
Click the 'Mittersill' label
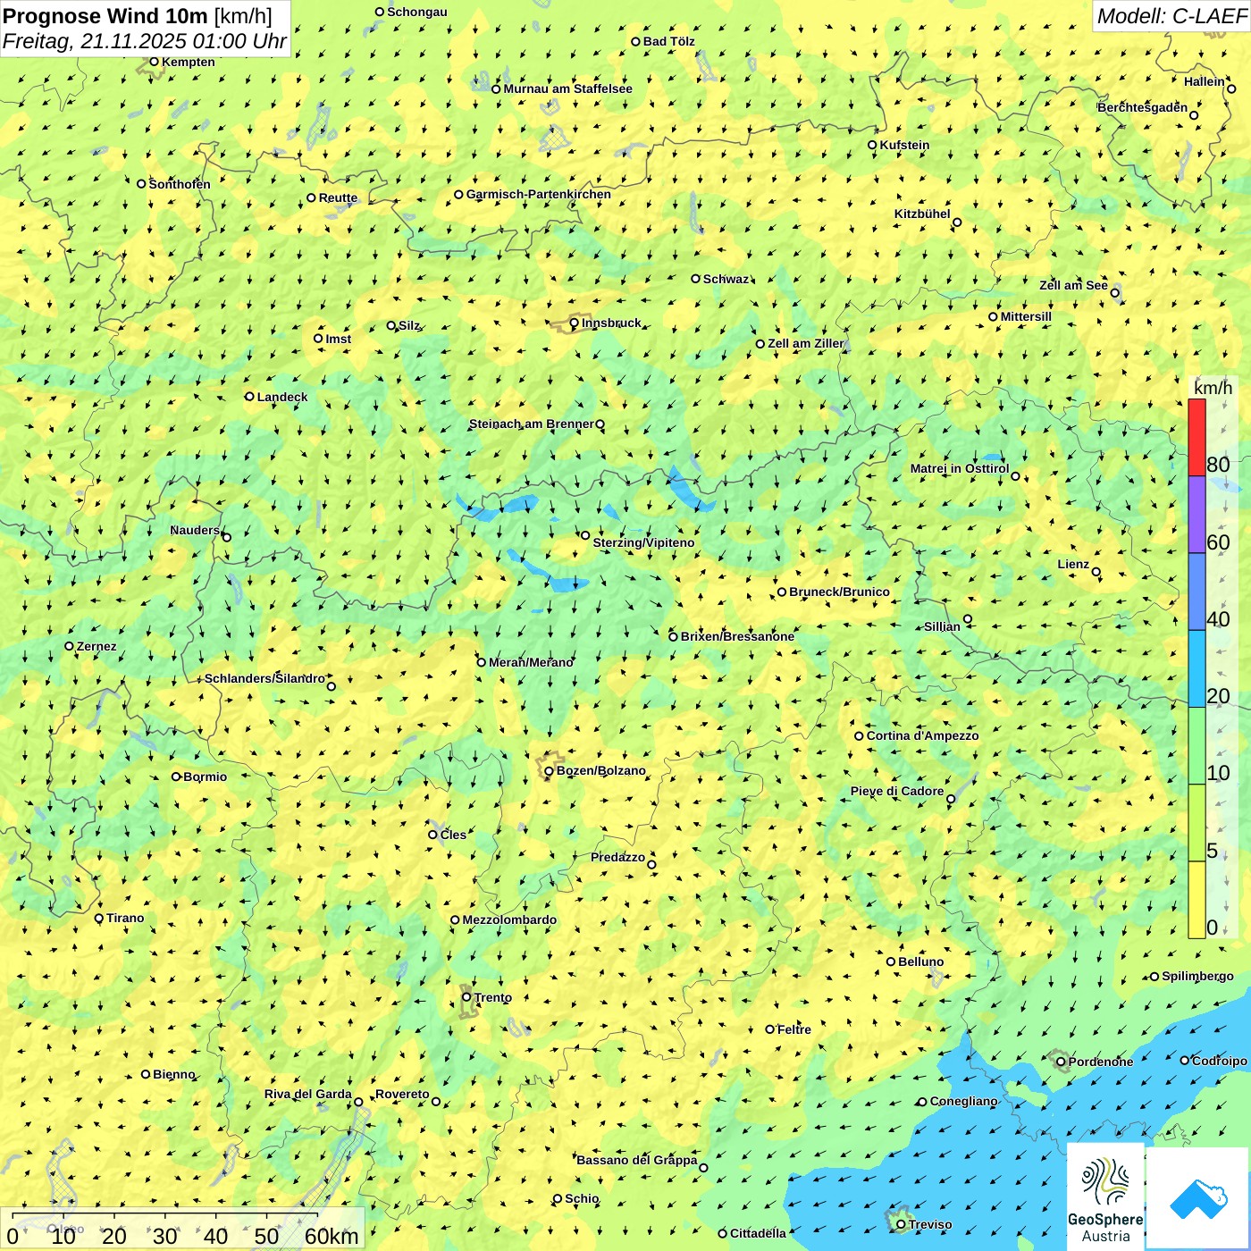click(x=1026, y=316)
